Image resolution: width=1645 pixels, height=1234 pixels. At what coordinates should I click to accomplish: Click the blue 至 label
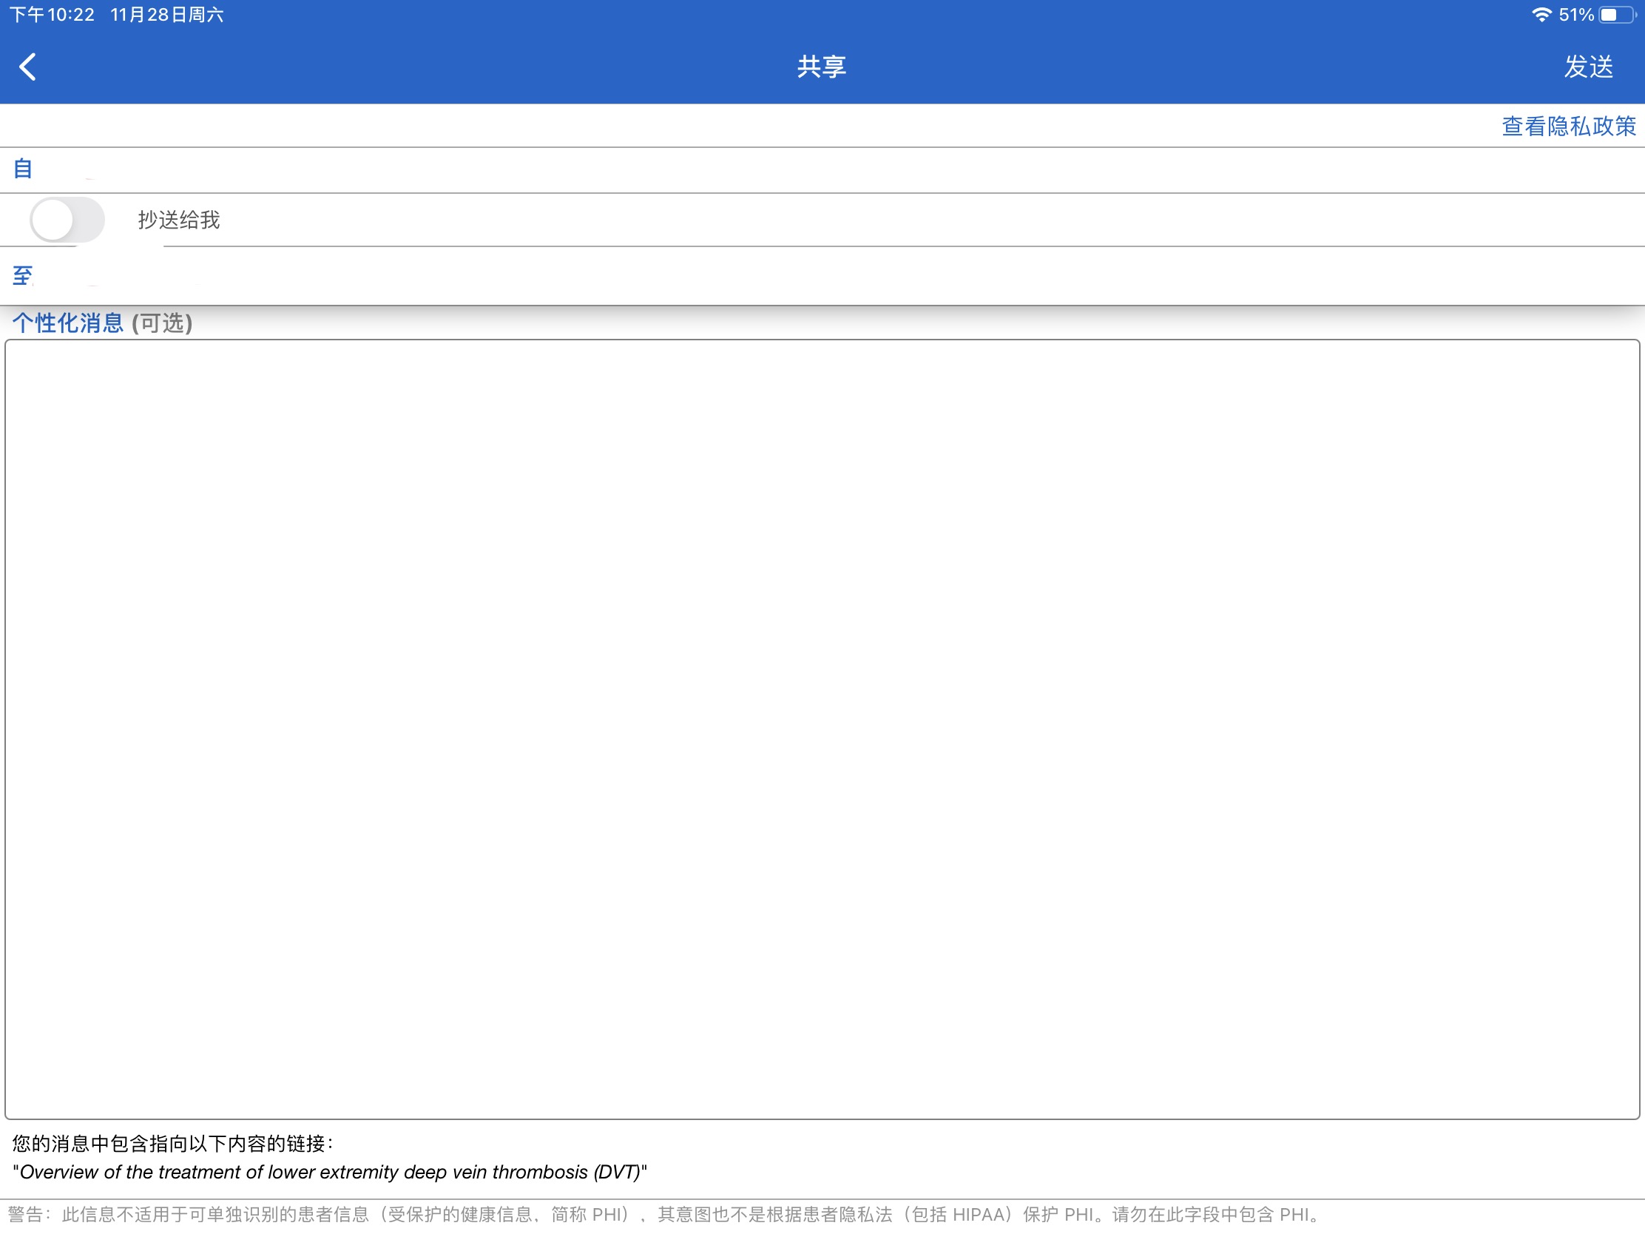[23, 276]
